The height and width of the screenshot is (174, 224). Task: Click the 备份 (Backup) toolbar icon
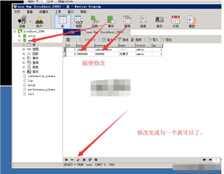(159, 21)
